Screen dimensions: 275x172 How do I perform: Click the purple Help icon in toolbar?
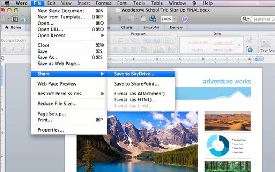[185, 19]
